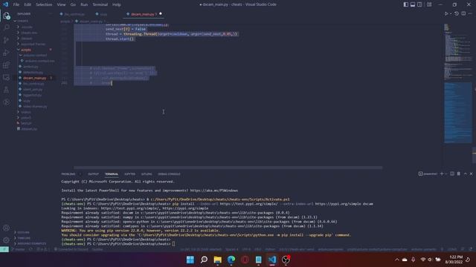Open Windows taskbar Search
Viewport: 476px width, 267px height.
tap(204, 260)
